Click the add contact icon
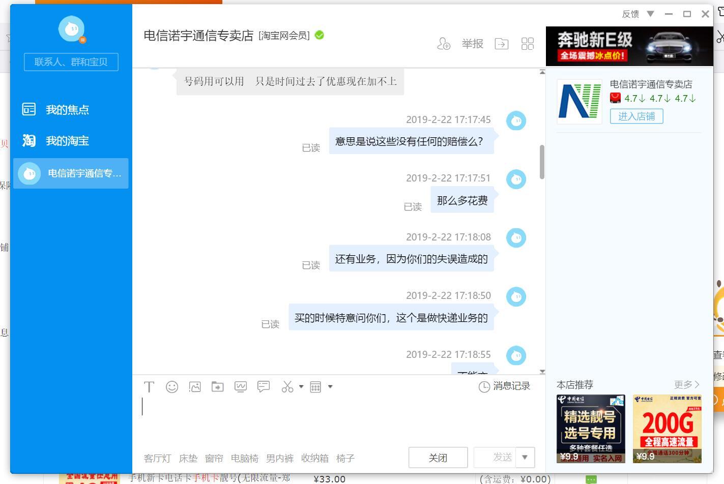 pos(444,44)
